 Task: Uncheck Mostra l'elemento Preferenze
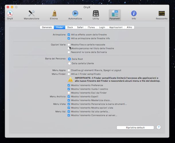pyautogui.click(x=69, y=85)
